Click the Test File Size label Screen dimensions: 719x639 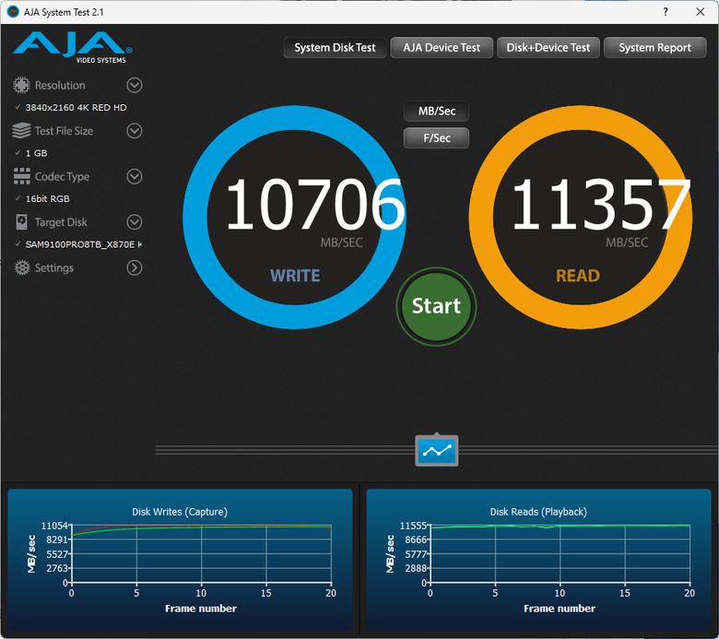coord(65,131)
